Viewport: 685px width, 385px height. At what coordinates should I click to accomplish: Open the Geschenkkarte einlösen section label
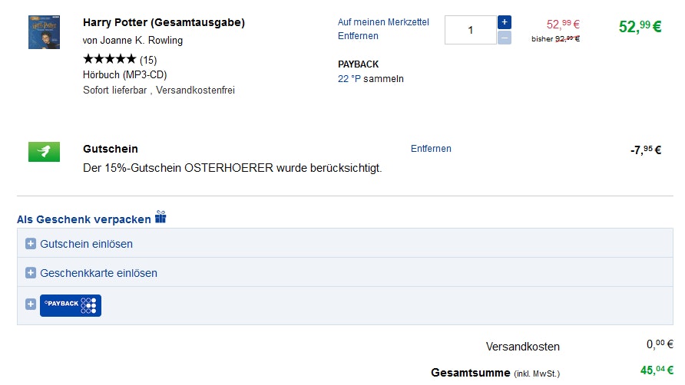pyautogui.click(x=98, y=273)
